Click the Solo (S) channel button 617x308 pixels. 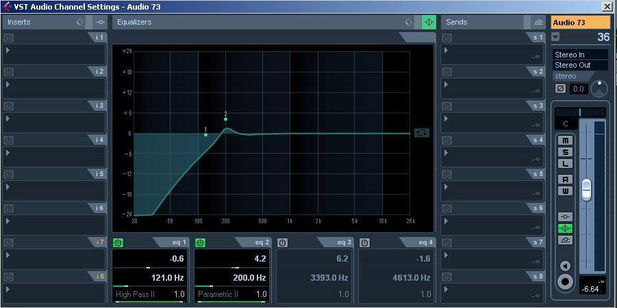(x=566, y=152)
